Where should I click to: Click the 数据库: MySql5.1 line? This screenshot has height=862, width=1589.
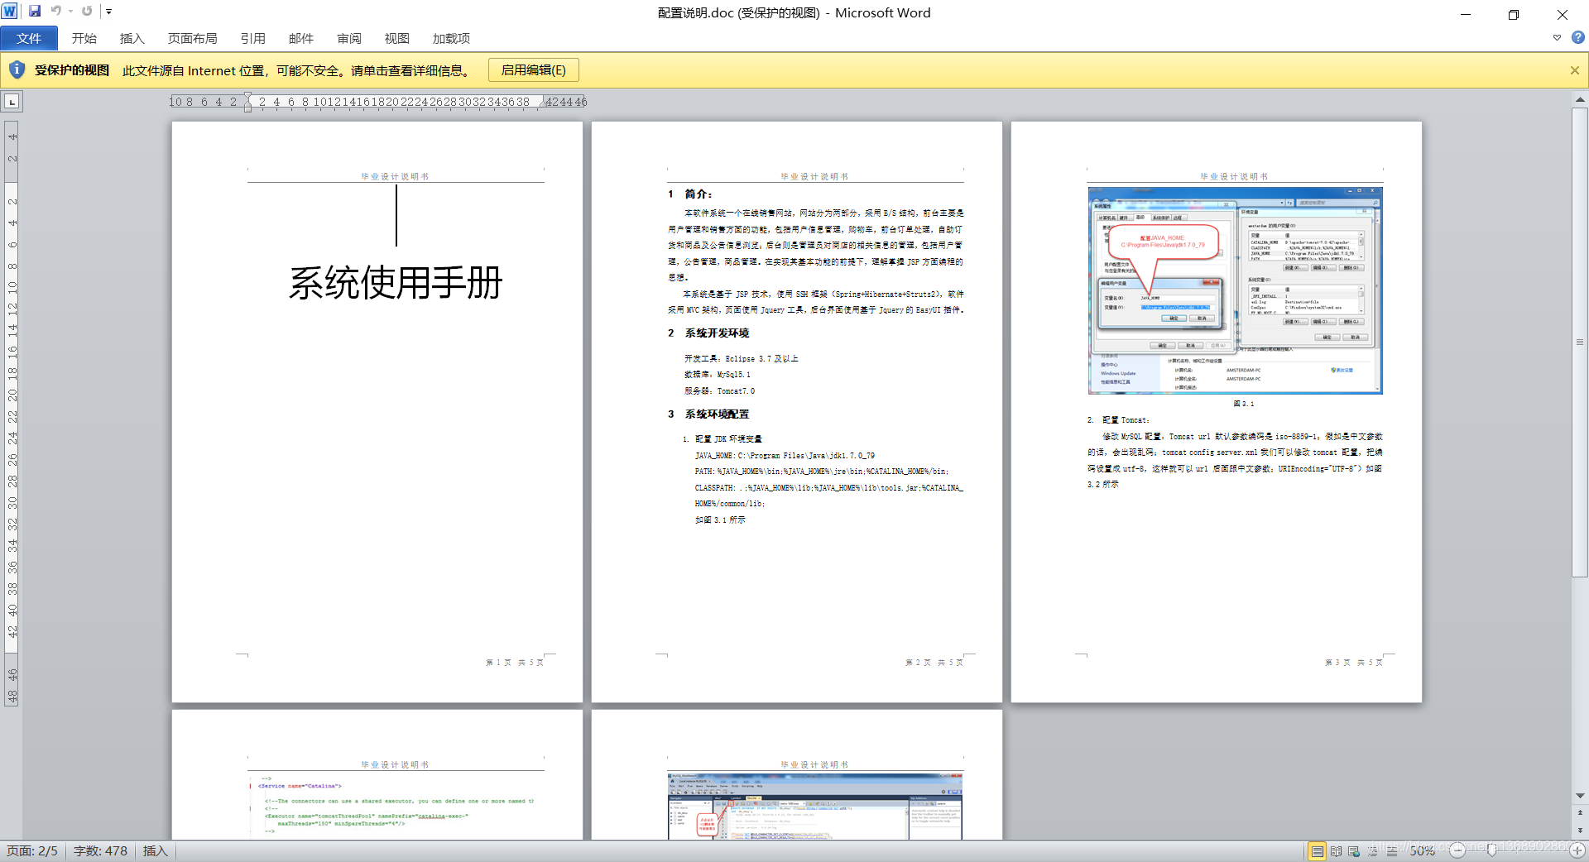click(718, 375)
